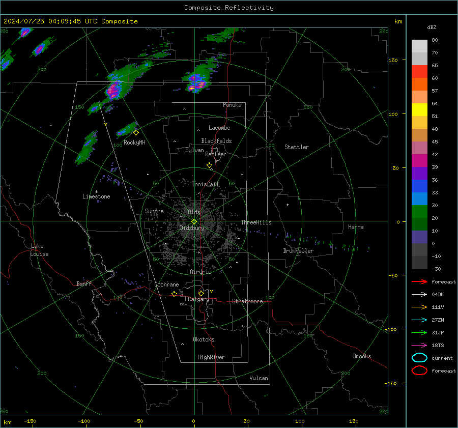The height and width of the screenshot is (428, 458).
Task: Click the small storm cell adjacent to RockyMH
Action: [x=126, y=130]
